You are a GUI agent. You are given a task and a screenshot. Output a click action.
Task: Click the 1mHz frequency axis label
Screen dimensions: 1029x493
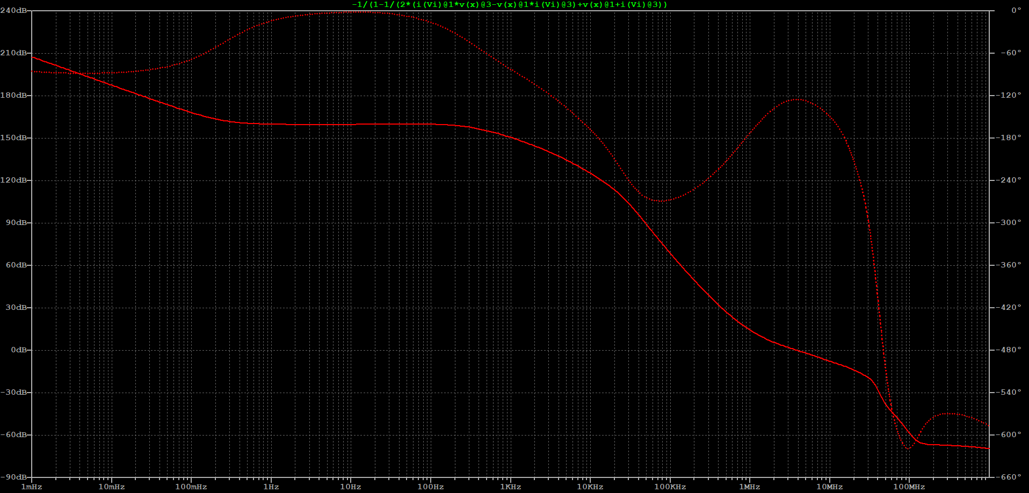(x=32, y=487)
